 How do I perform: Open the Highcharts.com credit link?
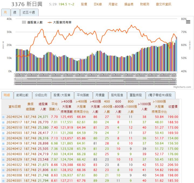pos(182,87)
